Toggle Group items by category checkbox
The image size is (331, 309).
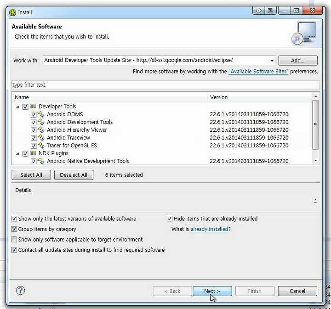[x=14, y=229]
